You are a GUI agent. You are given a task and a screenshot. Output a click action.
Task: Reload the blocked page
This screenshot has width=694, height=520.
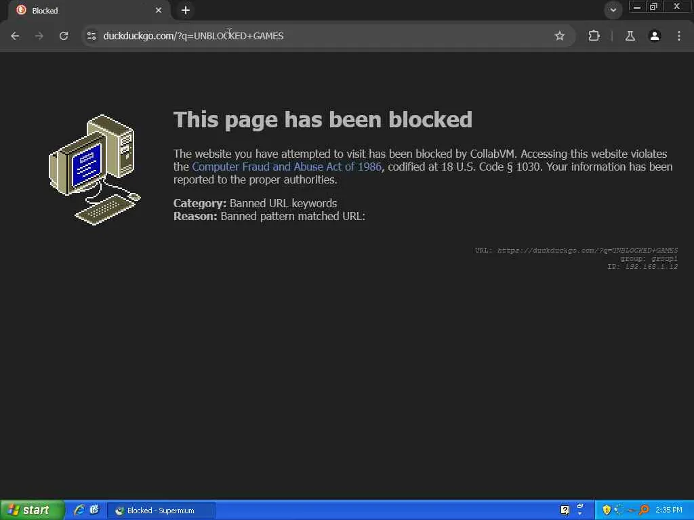pos(64,36)
